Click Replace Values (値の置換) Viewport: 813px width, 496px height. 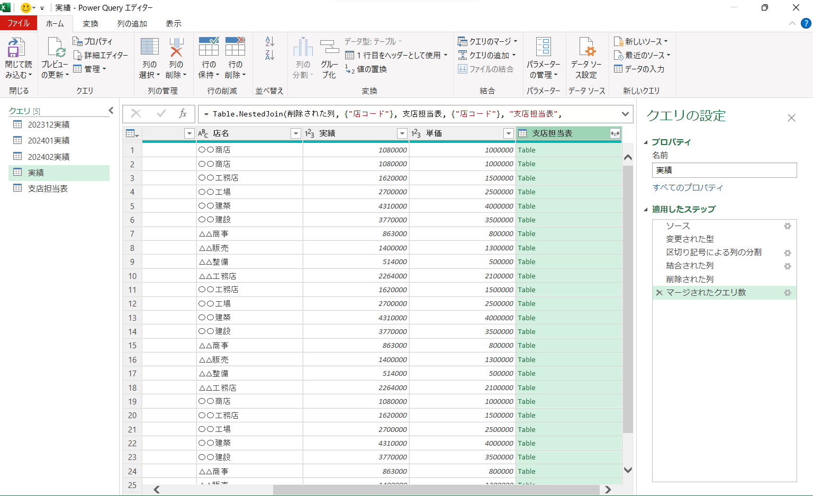coord(366,69)
